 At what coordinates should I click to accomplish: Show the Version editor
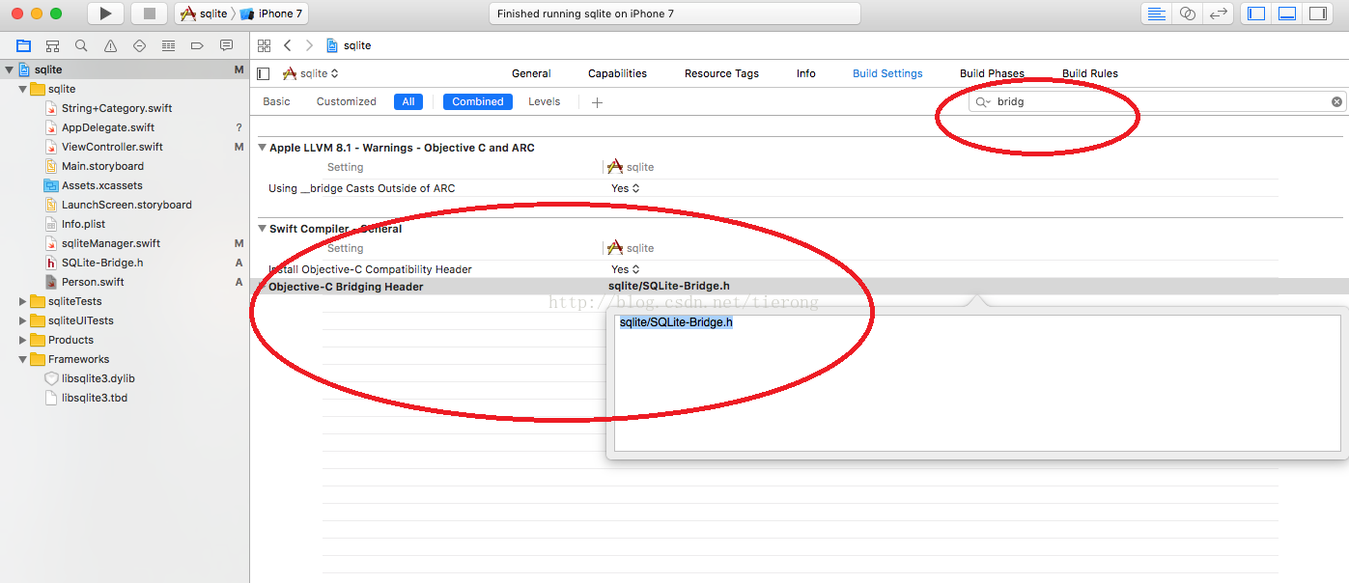[1219, 14]
